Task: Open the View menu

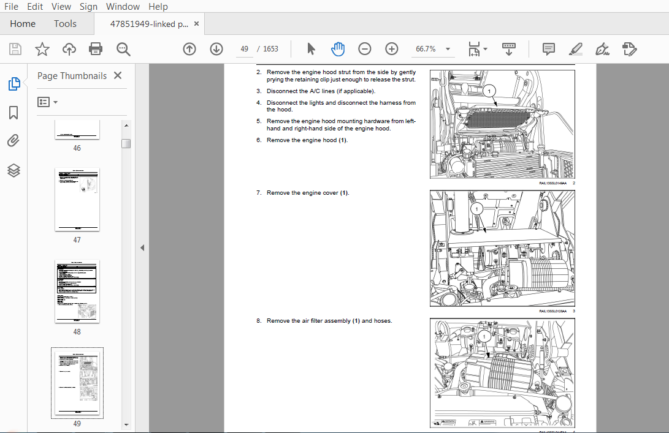Action: [61, 6]
